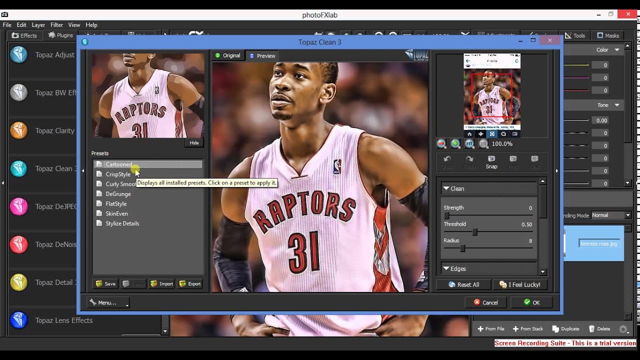Click the home icon under navigator thumbnail
The height and width of the screenshot is (360, 640).
469,134
